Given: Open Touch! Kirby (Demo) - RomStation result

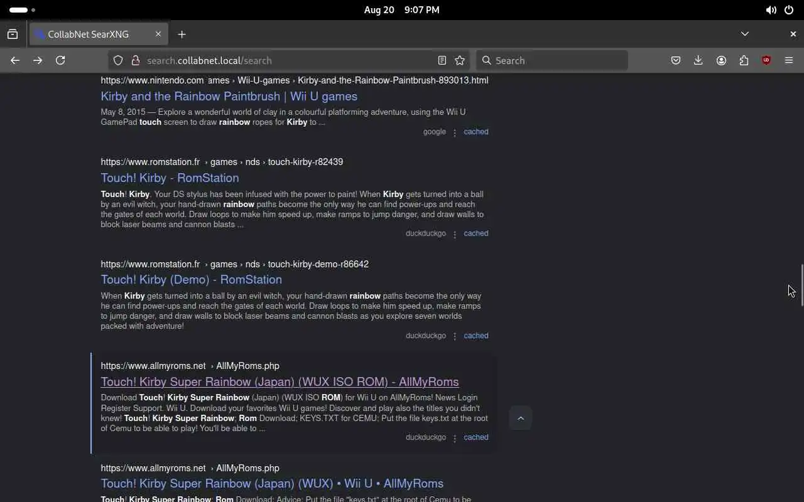Looking at the screenshot, I should (x=191, y=279).
